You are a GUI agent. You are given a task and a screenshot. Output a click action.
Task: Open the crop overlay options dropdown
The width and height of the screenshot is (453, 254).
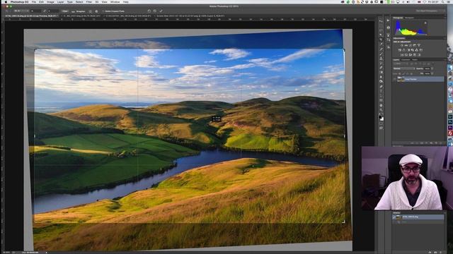coord(90,11)
